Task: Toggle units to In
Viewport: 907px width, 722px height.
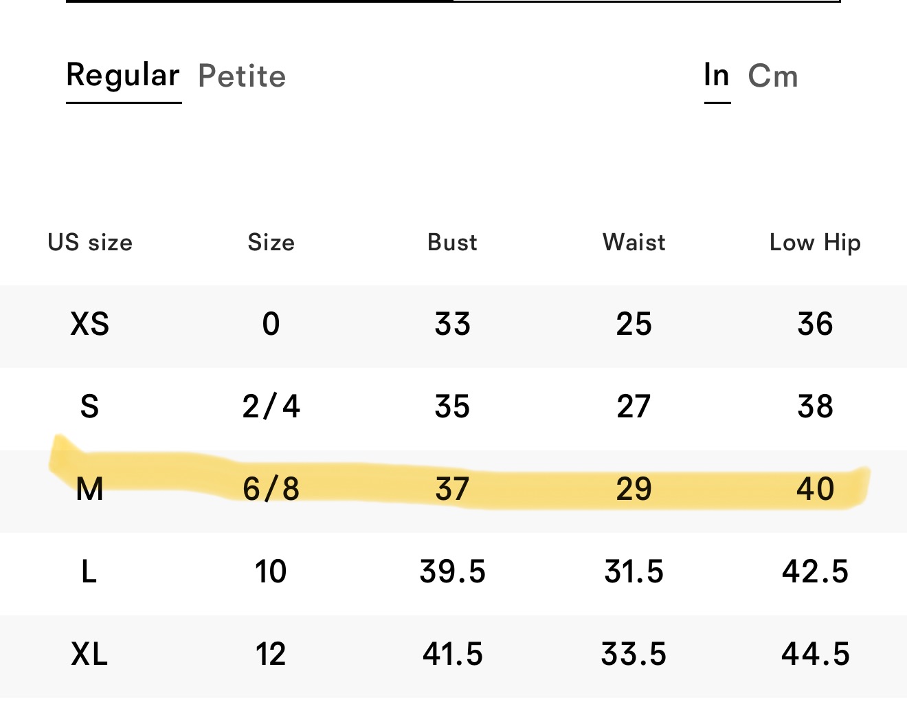Action: (x=717, y=75)
